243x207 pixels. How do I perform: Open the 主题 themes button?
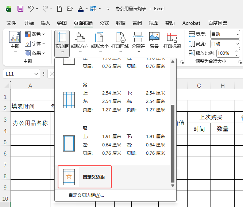click(15, 42)
